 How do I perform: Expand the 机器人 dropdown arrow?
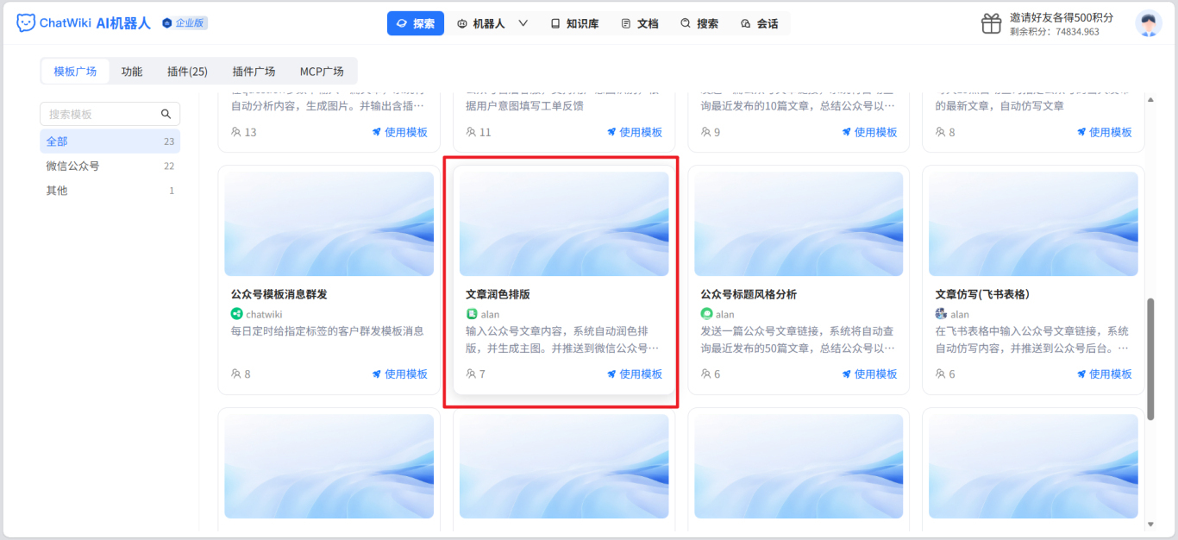(523, 23)
